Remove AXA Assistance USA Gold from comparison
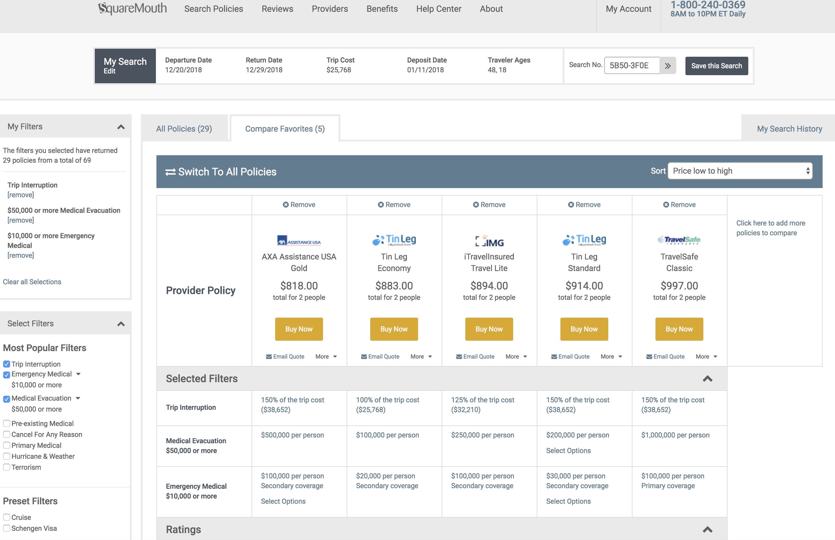Image resolution: width=835 pixels, height=540 pixels. pyautogui.click(x=299, y=205)
